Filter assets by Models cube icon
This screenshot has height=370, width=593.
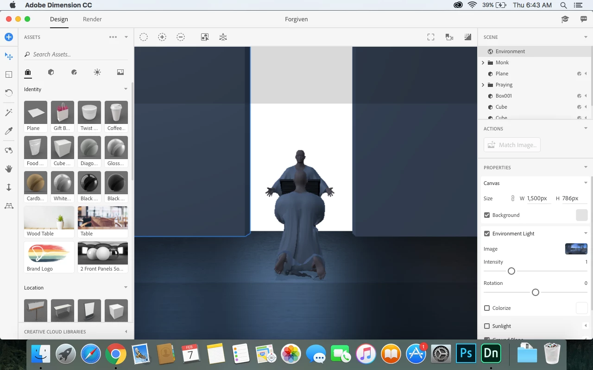[x=51, y=72]
